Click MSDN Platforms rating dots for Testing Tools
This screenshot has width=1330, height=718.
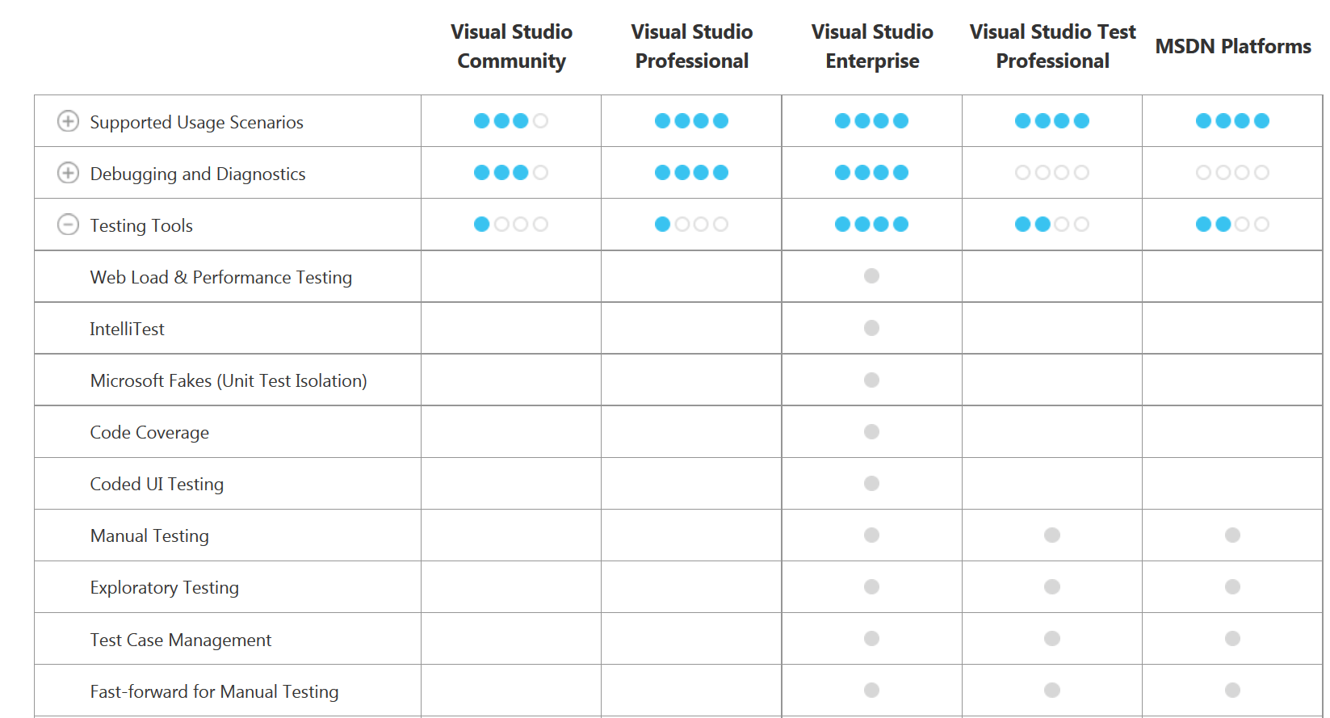(1232, 225)
